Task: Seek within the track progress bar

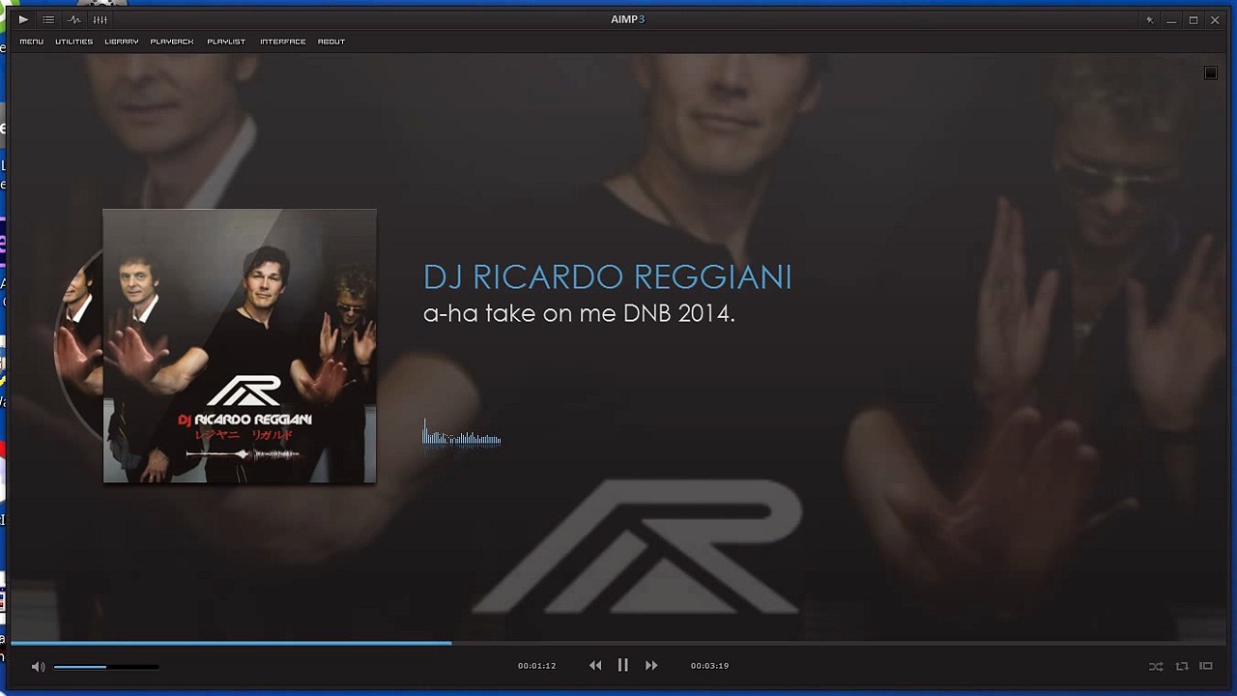Action: point(618,642)
